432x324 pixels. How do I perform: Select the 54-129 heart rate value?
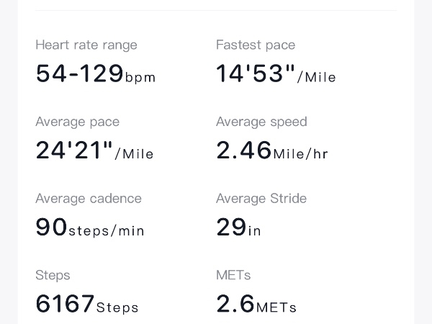click(79, 73)
